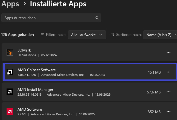The image size is (177, 120).
Task: Go back to Apps breadcrumb
Action: [10, 4]
